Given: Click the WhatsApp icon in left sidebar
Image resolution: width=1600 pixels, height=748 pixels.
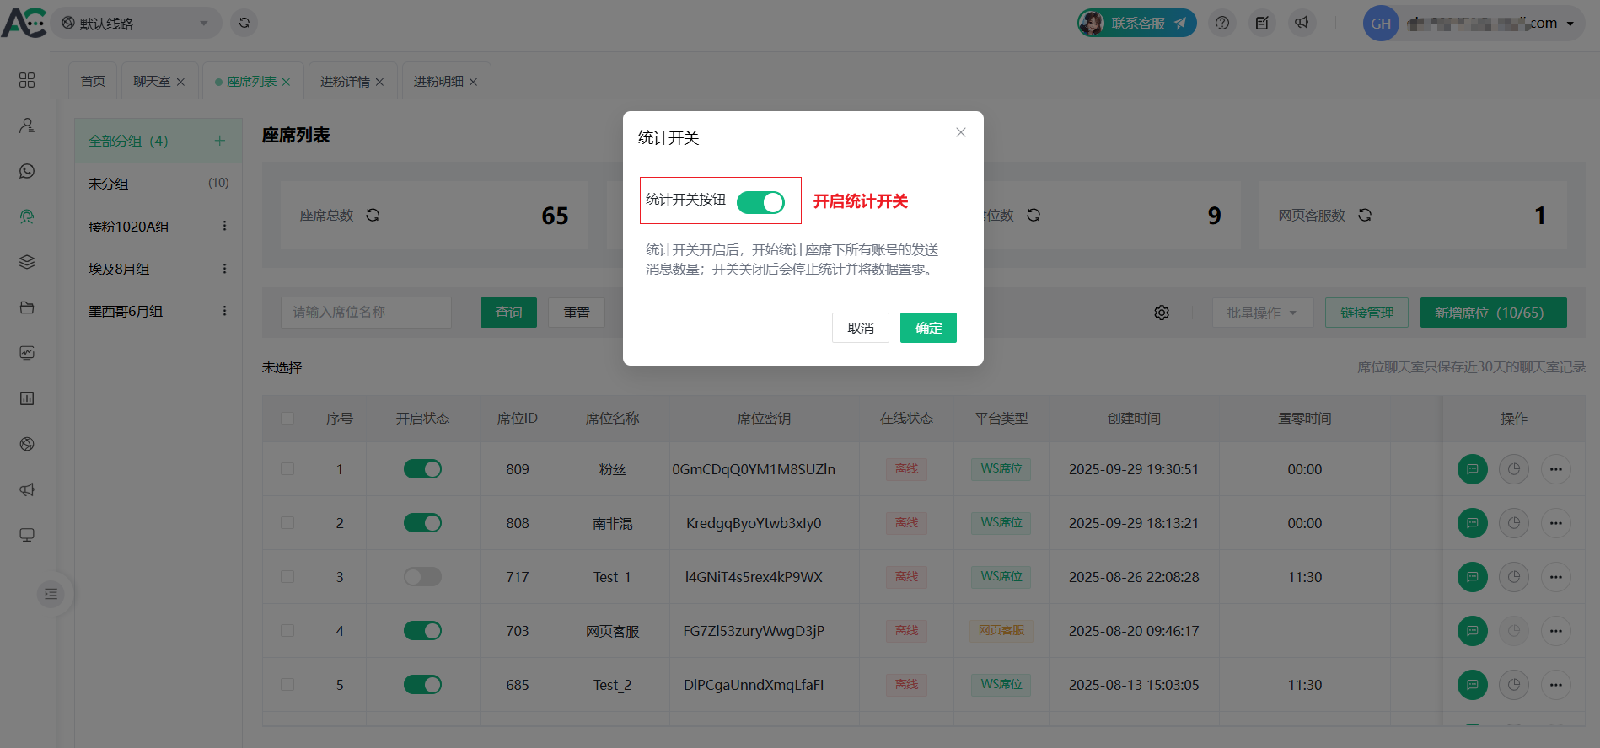Looking at the screenshot, I should click(27, 171).
